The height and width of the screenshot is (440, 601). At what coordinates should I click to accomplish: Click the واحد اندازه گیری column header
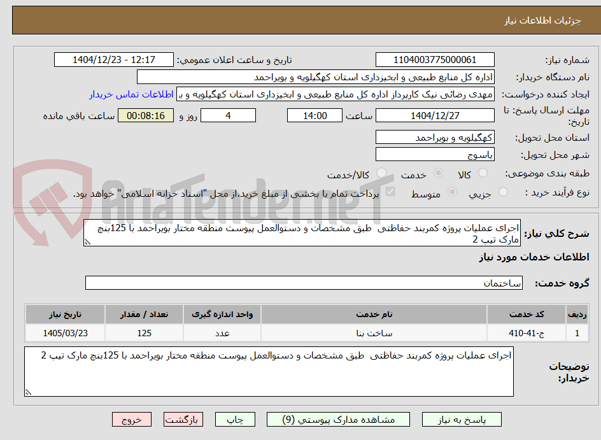tap(222, 315)
